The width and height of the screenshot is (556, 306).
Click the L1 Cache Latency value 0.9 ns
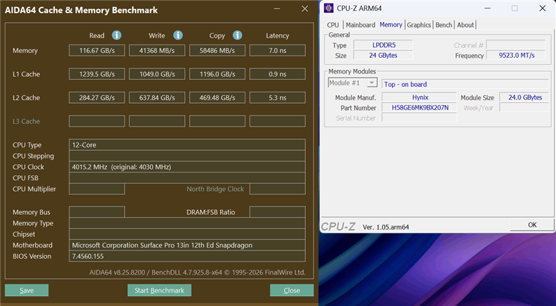coord(277,74)
